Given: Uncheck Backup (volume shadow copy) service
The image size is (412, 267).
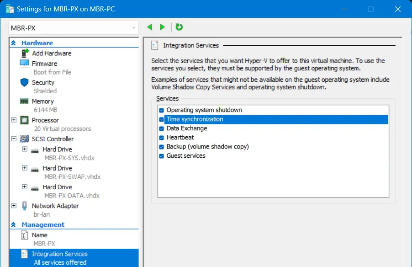Looking at the screenshot, I should click(x=161, y=147).
